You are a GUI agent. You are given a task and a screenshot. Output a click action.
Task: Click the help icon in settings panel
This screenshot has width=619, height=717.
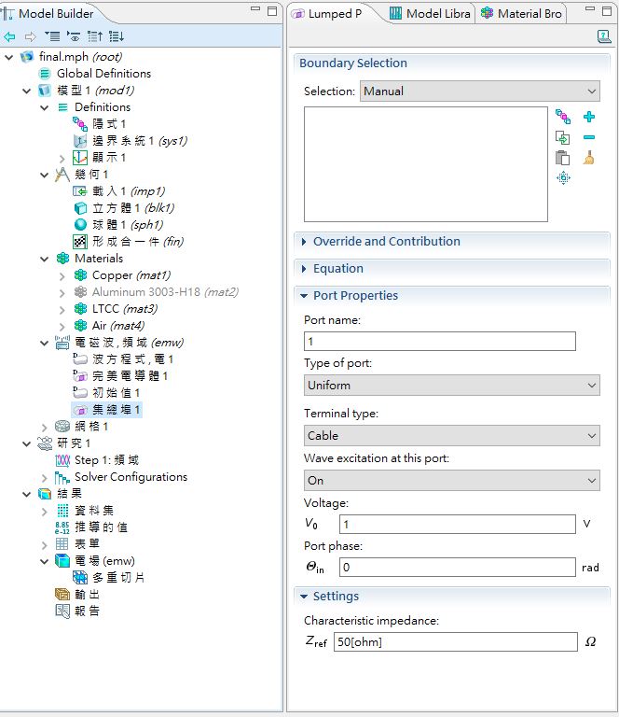pyautogui.click(x=604, y=36)
